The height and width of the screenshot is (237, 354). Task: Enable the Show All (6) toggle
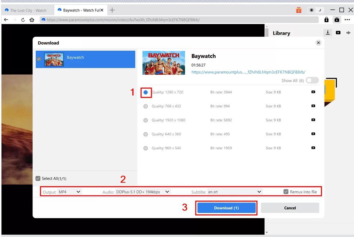312,80
